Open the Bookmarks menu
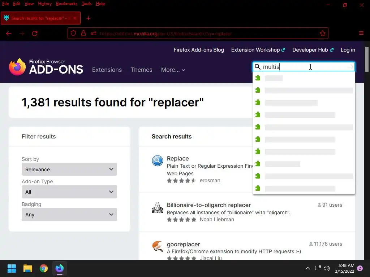The image size is (370, 277). (66, 4)
